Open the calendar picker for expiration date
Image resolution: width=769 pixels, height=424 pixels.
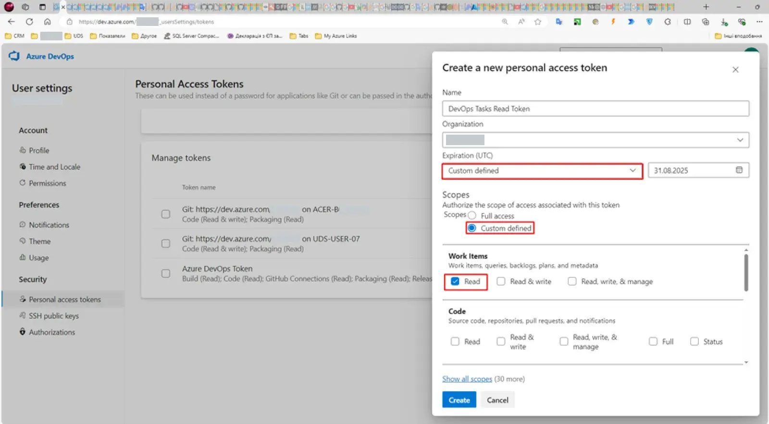coord(739,170)
